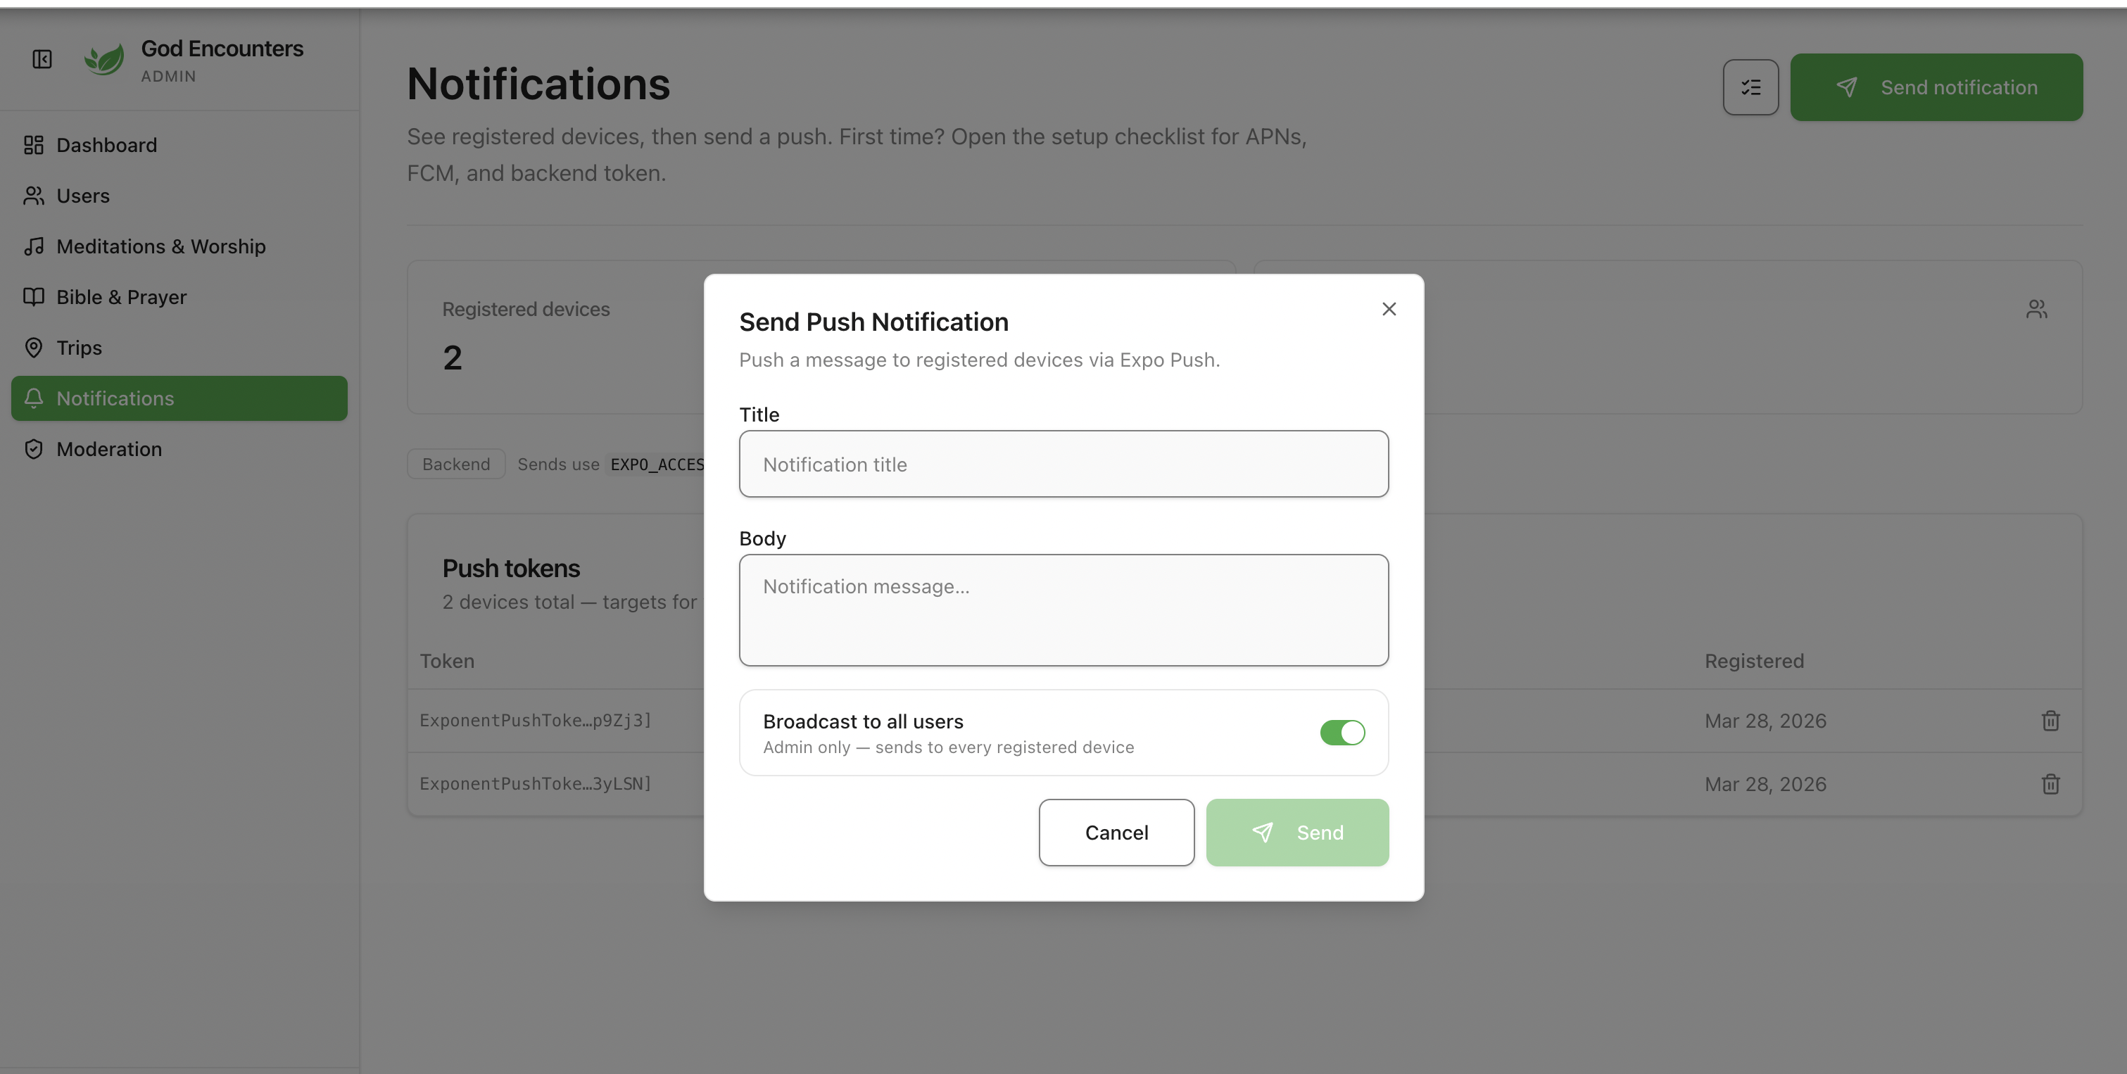Open Meditations & Worship section
The image size is (2127, 1074).
pyautogui.click(x=160, y=247)
